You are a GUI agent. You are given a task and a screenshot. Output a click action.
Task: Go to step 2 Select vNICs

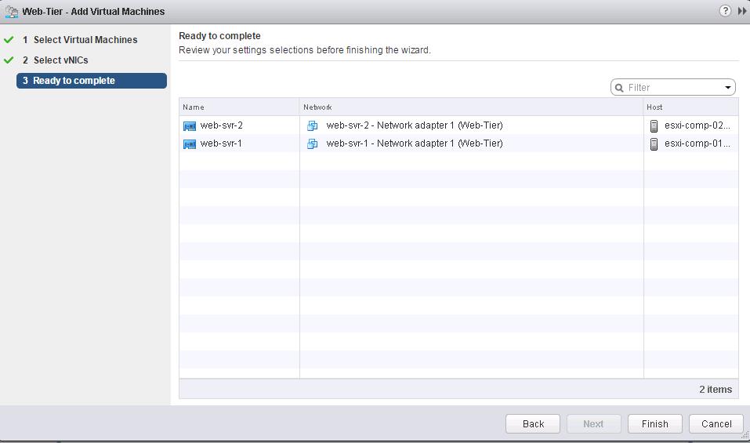click(56, 60)
